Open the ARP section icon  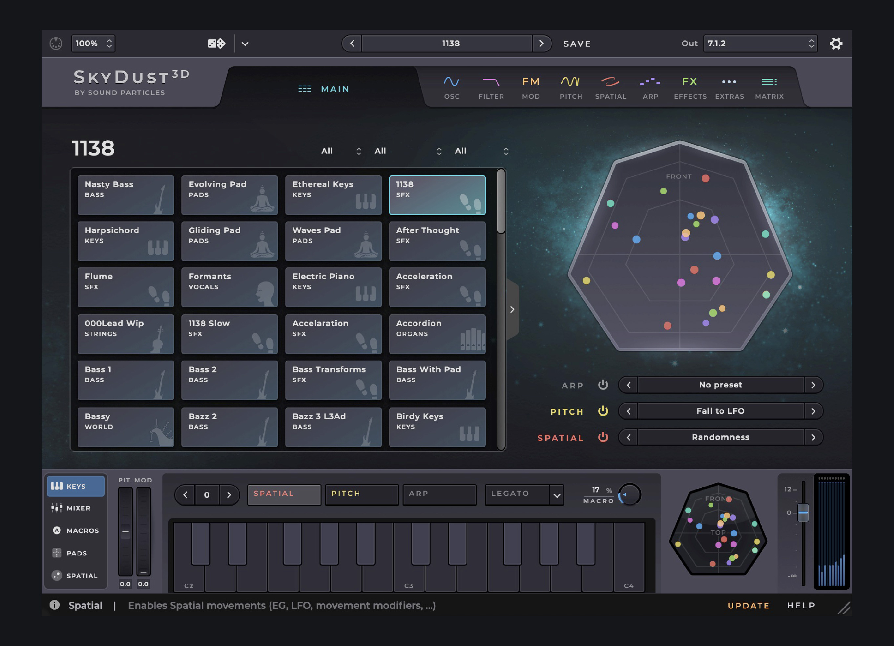pos(650,88)
